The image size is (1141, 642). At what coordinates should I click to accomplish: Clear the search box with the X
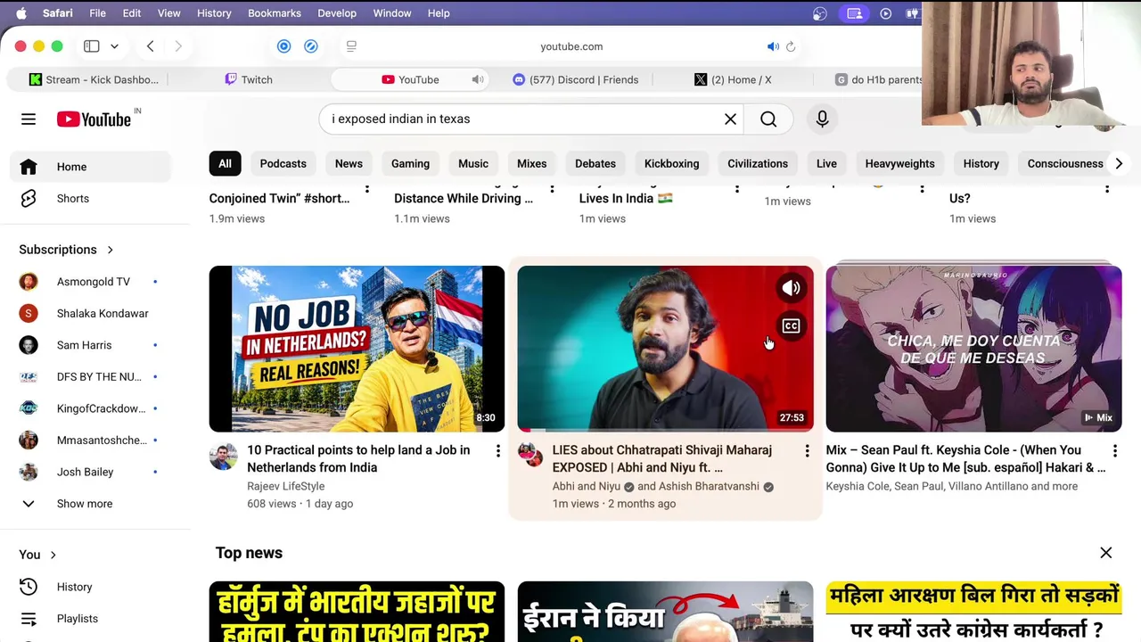730,119
